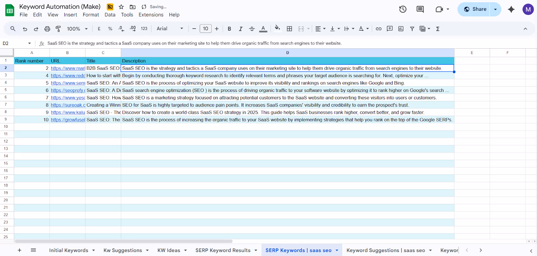
Task: Open the fill color picker
Action: (277, 29)
